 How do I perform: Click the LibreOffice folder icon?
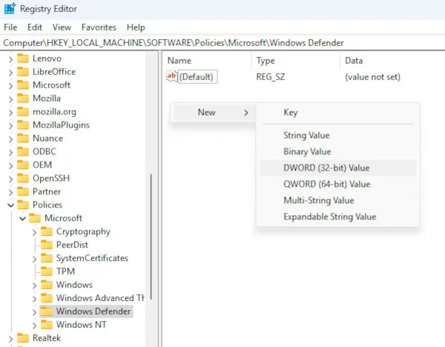point(23,72)
